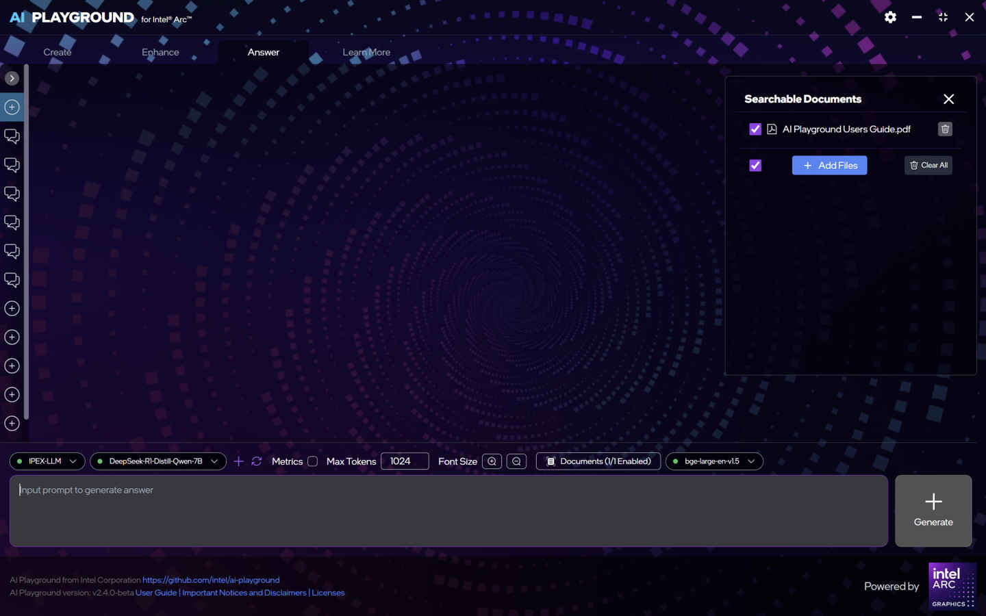This screenshot has width=986, height=616.
Task: Toggle the Metrics checkbox
Action: pos(312,461)
